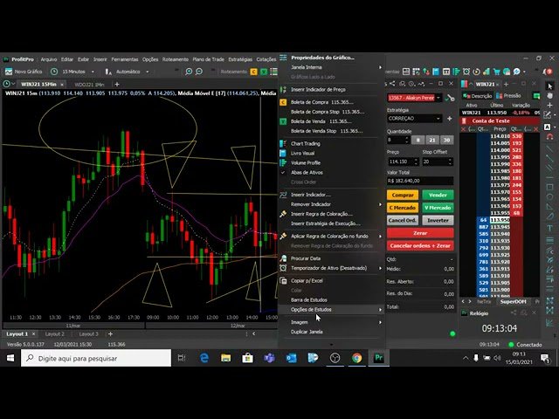Switch to the WDOJ21 1Min tab
The image size is (559, 419).
click(x=89, y=85)
